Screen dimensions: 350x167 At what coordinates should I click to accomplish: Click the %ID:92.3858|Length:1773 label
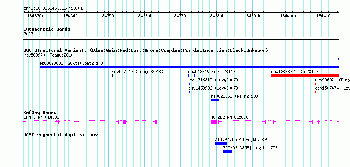251,148
